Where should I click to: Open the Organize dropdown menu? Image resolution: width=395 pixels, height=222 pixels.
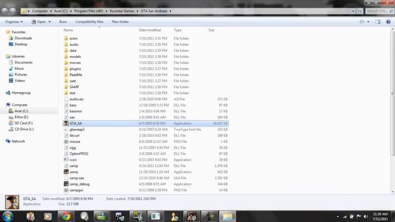[14, 22]
